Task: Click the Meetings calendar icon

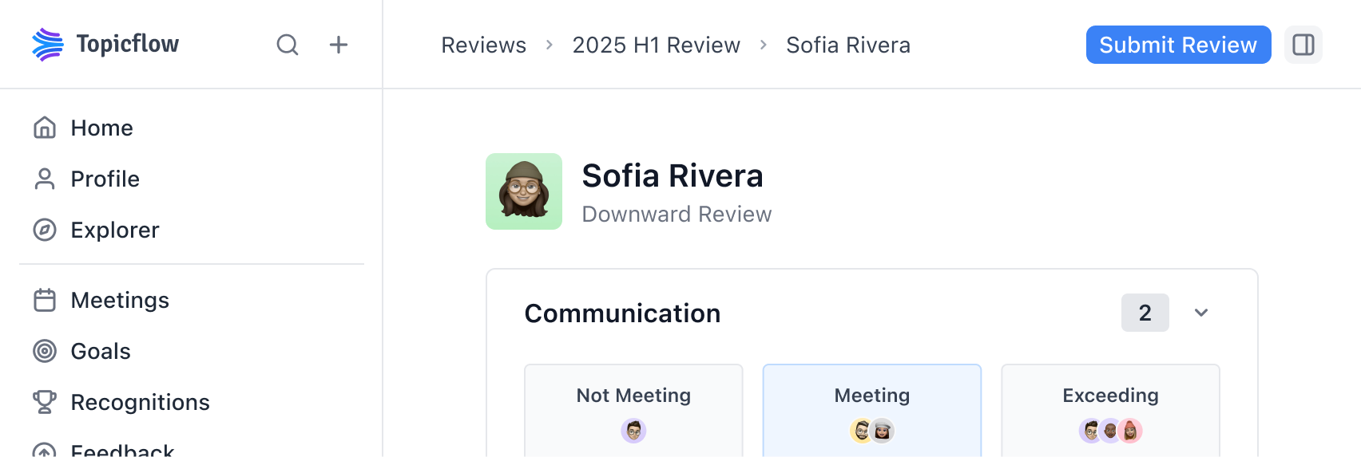Action: (45, 300)
